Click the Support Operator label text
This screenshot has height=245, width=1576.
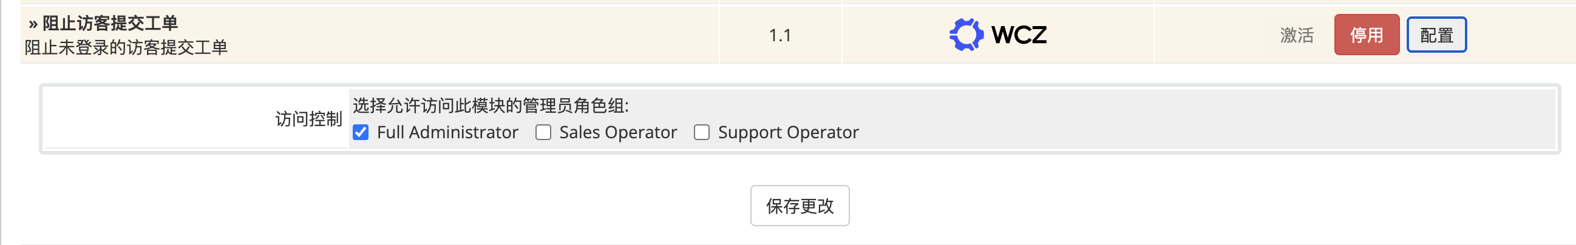click(788, 133)
